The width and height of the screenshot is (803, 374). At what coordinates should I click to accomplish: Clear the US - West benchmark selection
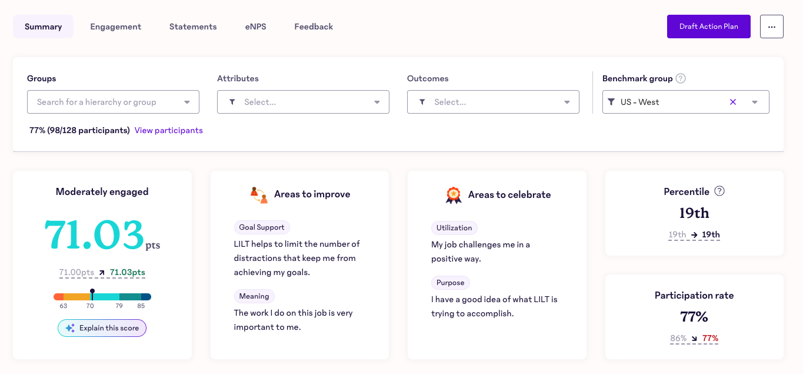click(x=733, y=102)
